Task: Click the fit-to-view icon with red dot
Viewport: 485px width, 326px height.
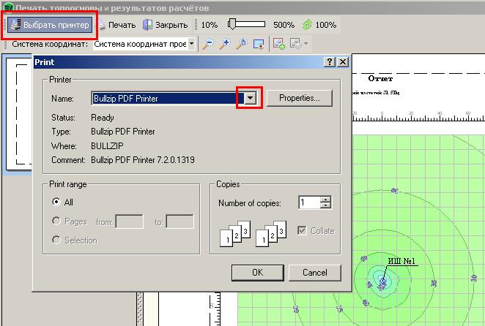Action: [x=258, y=45]
